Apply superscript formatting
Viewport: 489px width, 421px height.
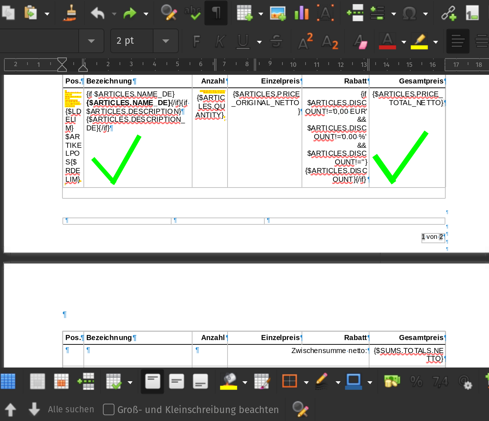(305, 42)
